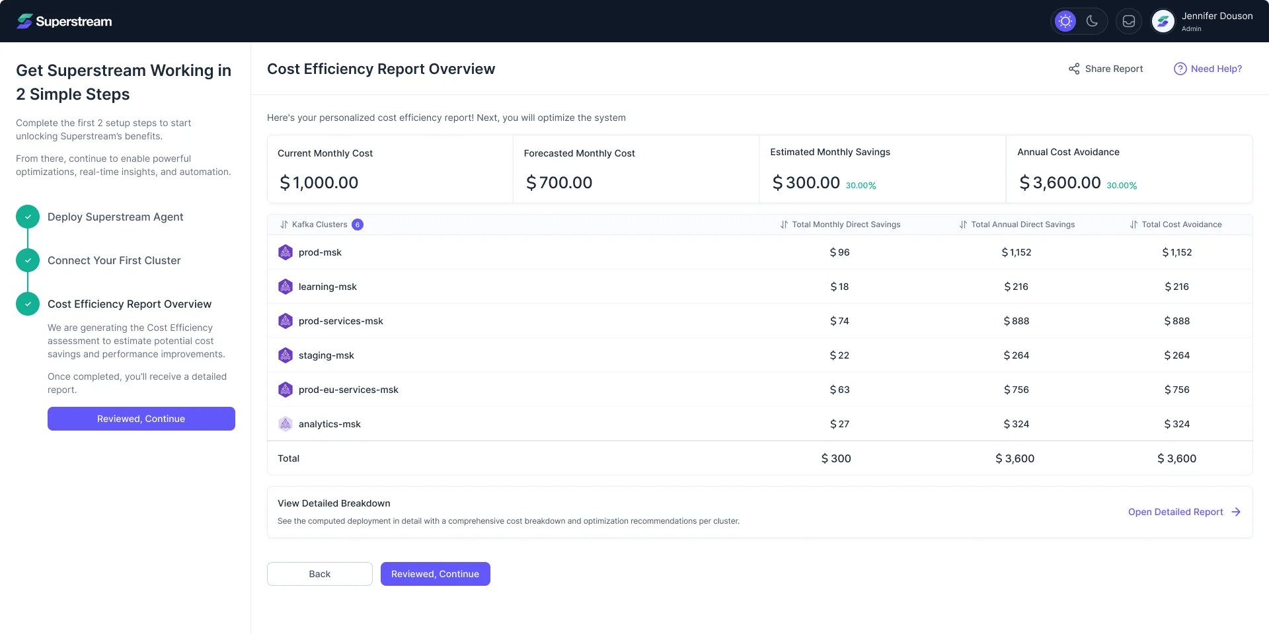1269x634 pixels.
Task: Open the Connect Your First Cluster step
Action: pyautogui.click(x=114, y=260)
